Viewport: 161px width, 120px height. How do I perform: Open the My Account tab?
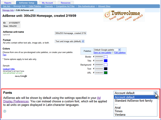coord(47,3)
